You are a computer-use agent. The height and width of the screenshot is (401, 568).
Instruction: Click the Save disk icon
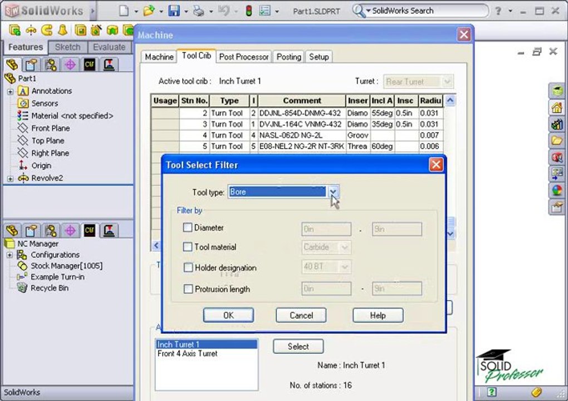pos(174,11)
